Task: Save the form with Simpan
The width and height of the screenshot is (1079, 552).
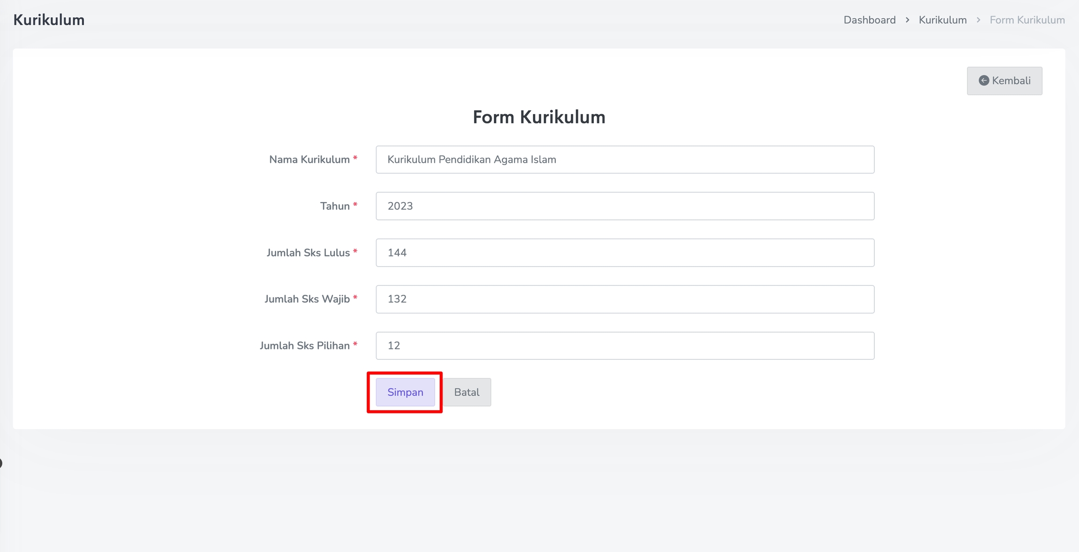Action: [405, 392]
